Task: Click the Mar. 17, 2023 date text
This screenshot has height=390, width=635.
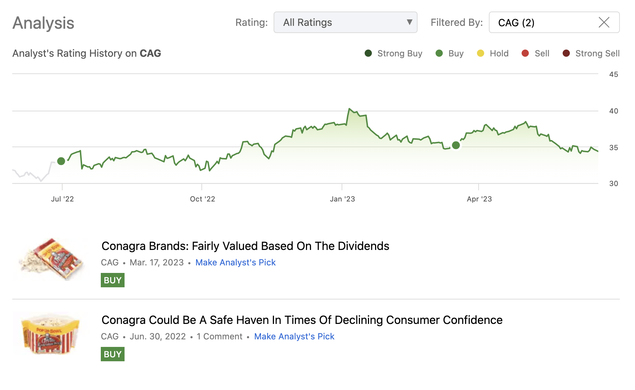Action: 157,263
